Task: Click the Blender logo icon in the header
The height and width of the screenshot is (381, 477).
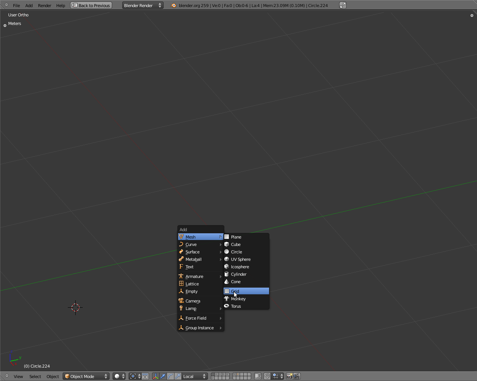Action: pyautogui.click(x=173, y=6)
